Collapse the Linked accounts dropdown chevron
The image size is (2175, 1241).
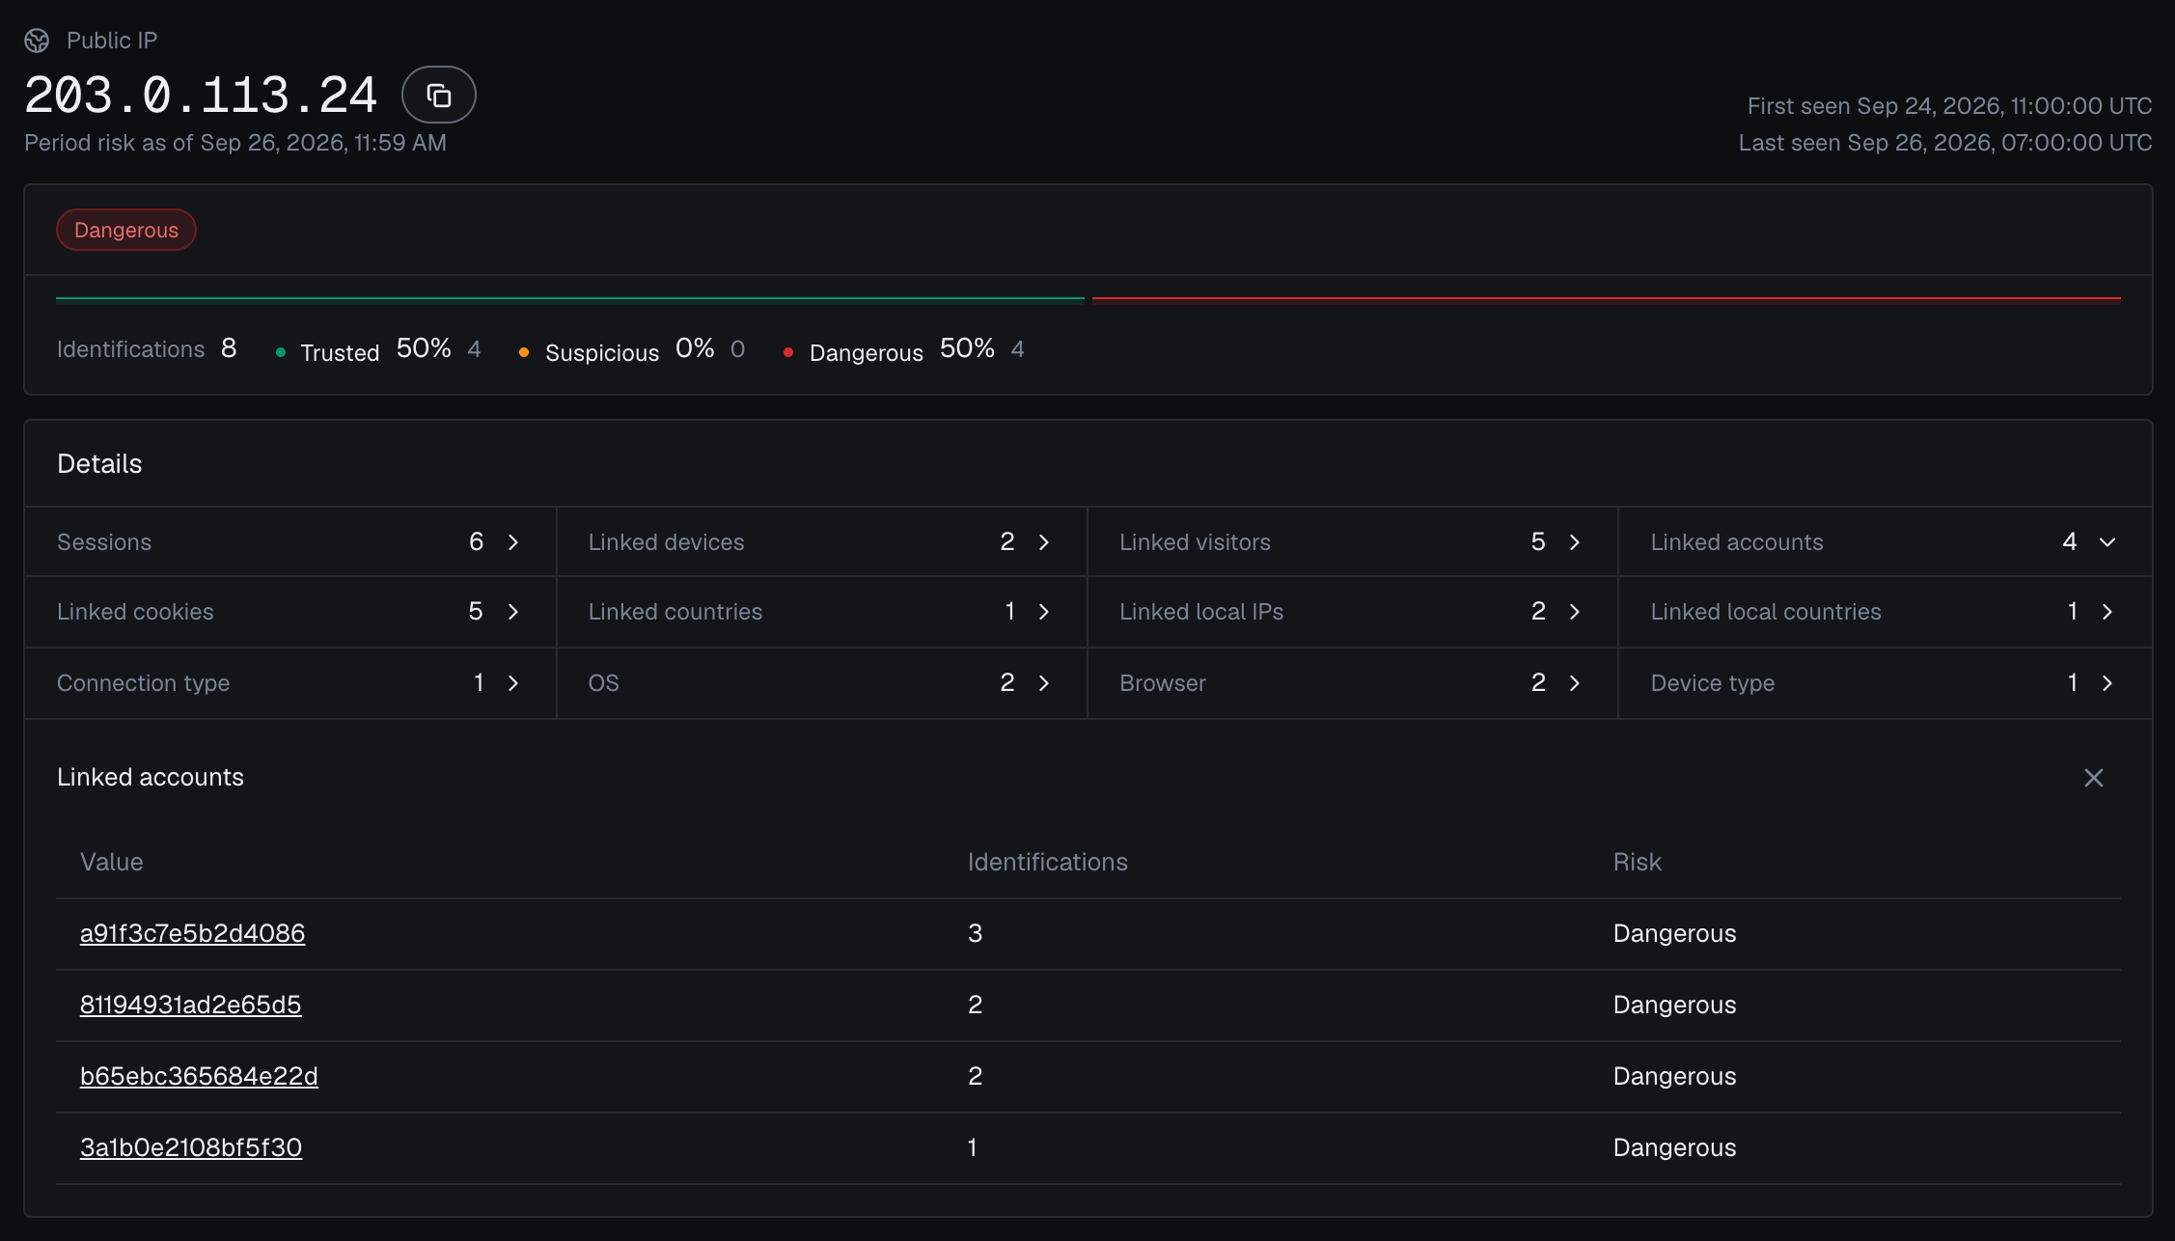[x=2107, y=542]
